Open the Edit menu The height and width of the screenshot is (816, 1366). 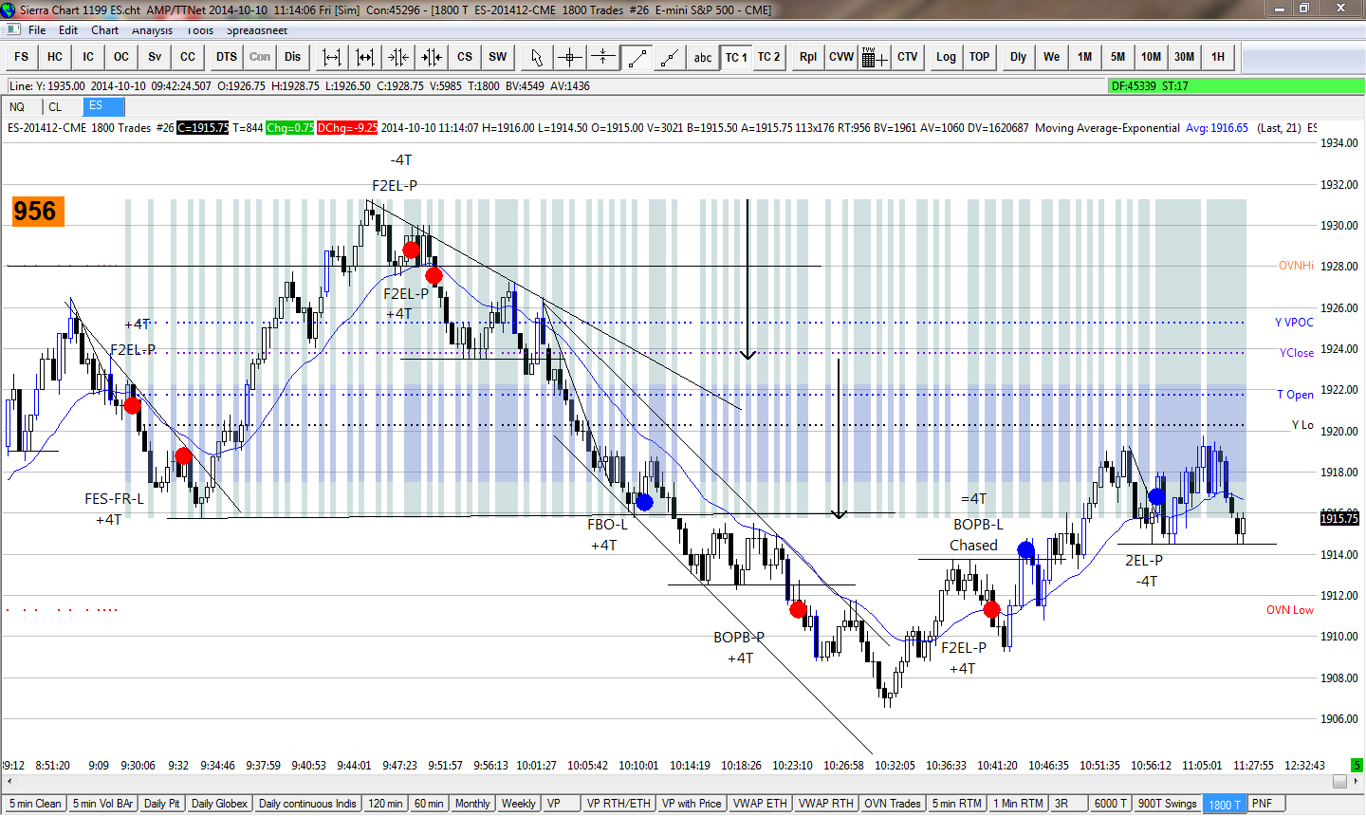click(68, 30)
